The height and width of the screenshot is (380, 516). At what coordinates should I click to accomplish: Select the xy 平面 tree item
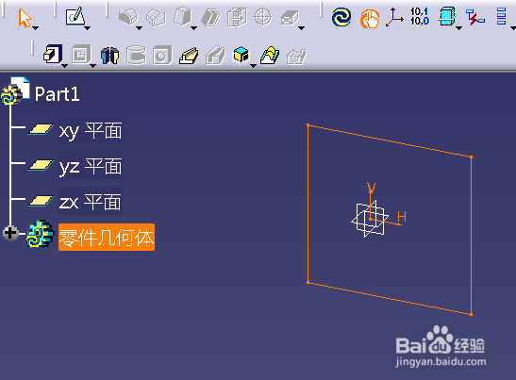click(91, 131)
